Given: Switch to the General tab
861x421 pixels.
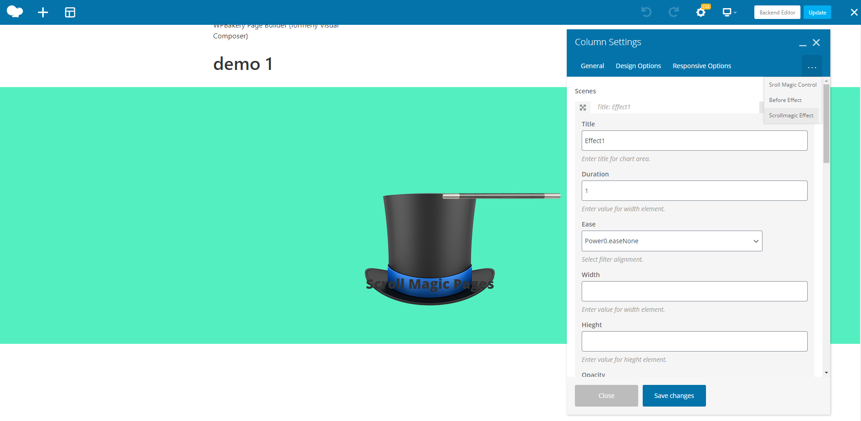Looking at the screenshot, I should pyautogui.click(x=592, y=66).
